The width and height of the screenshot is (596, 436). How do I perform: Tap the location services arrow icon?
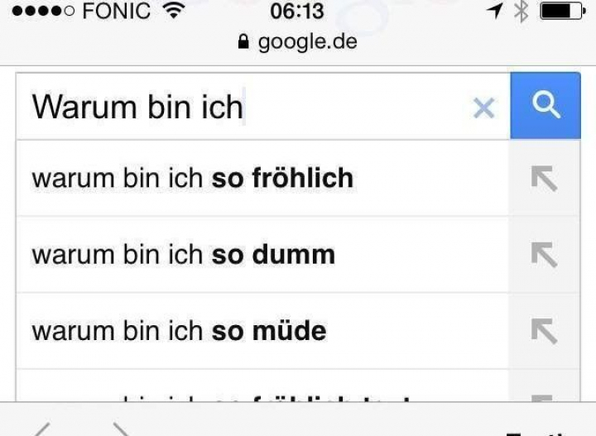(495, 12)
